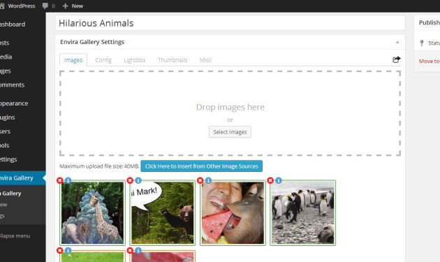Click Insert from Other Image Sources button

coord(201,166)
